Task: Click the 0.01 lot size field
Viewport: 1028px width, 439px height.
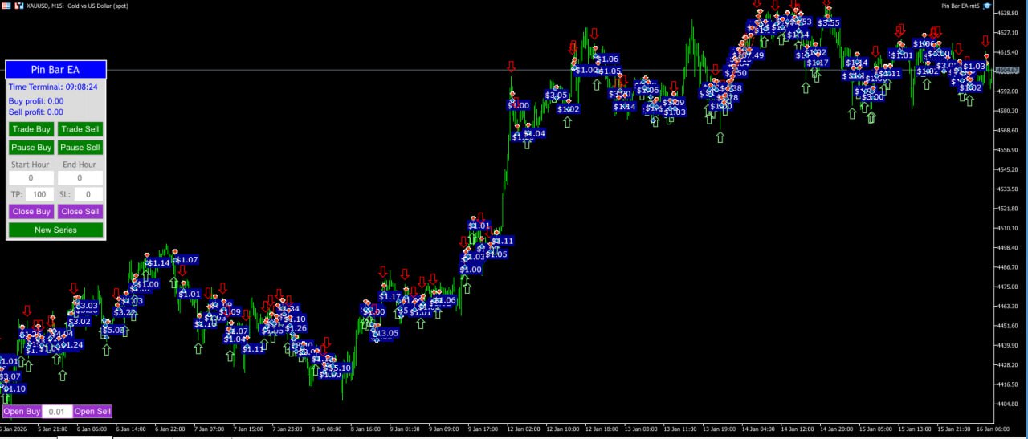Action: click(57, 411)
